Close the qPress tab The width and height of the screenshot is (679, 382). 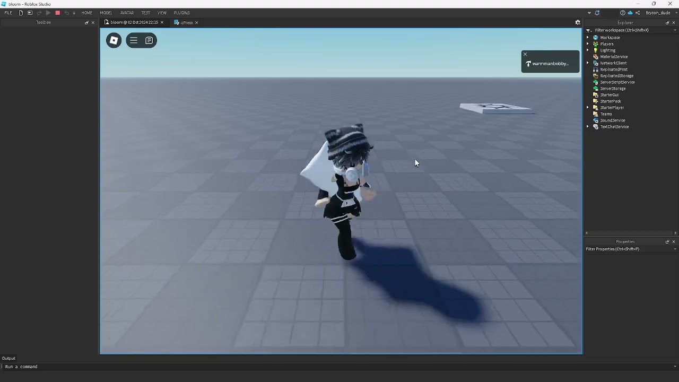pos(196,22)
